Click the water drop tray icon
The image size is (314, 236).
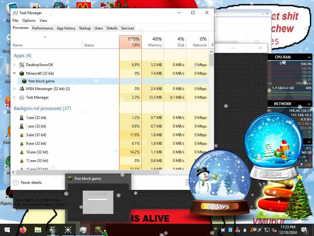(x=245, y=230)
